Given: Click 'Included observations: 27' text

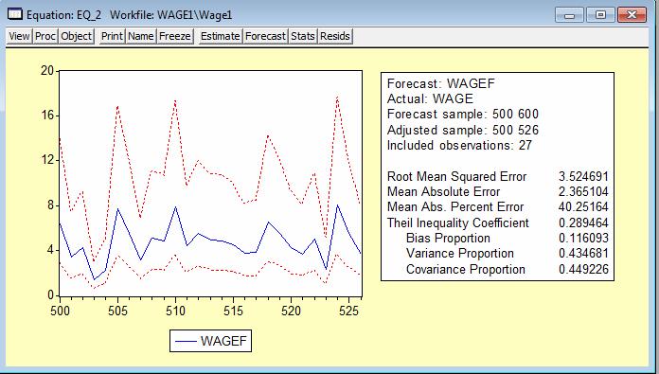Looking at the screenshot, I should click(x=459, y=146).
